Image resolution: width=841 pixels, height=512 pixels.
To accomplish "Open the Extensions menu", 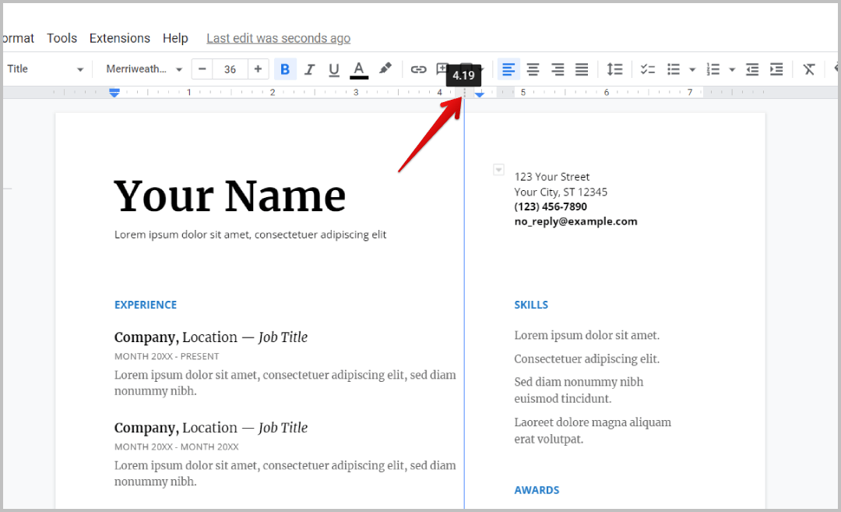I will click(x=120, y=38).
